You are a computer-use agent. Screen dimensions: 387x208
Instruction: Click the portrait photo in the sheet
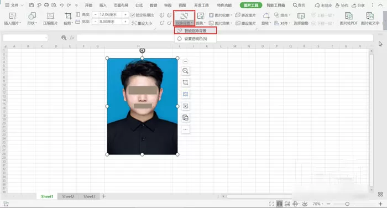pos(142,106)
